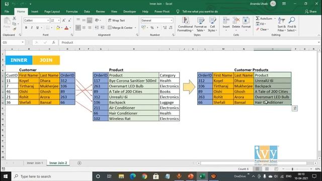Switch to the Inner Join-1 sheet

[35, 163]
